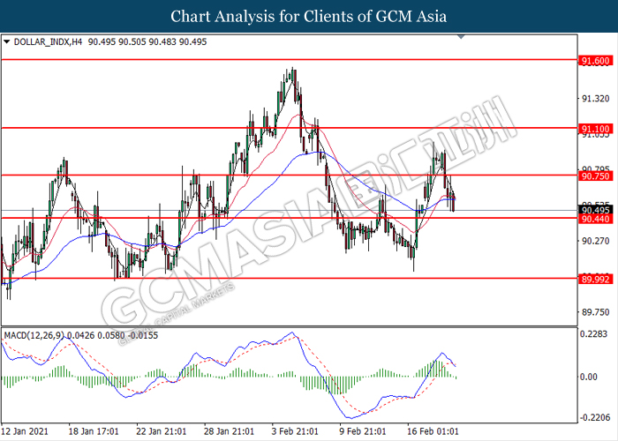Click the DOLLAR_INDX,H4 symbol dropdown triangle
This screenshot has height=441, width=618.
click(7, 41)
